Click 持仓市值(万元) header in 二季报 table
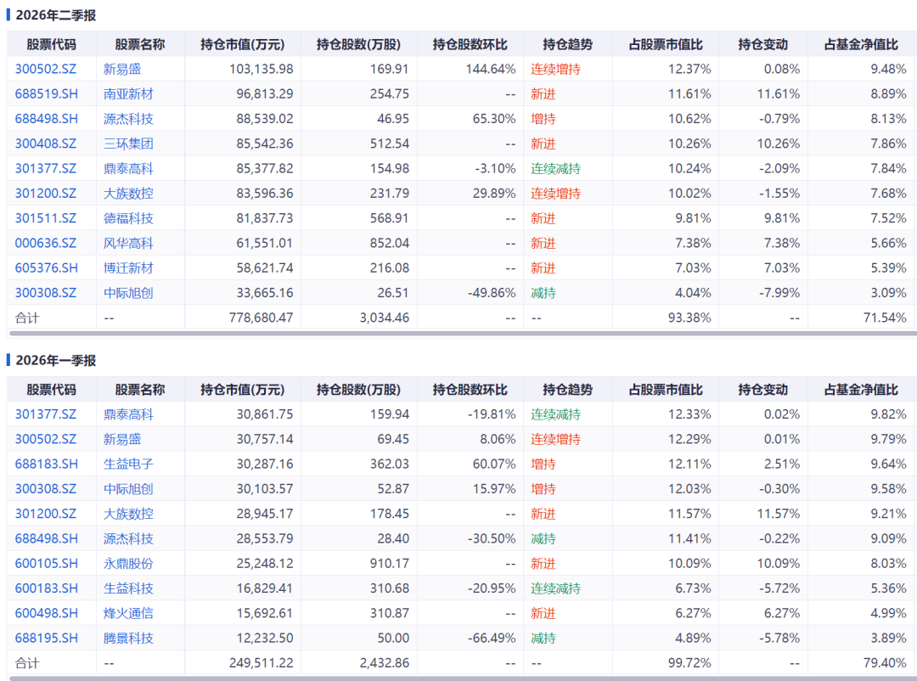This screenshot has width=917, height=681. 242,44
